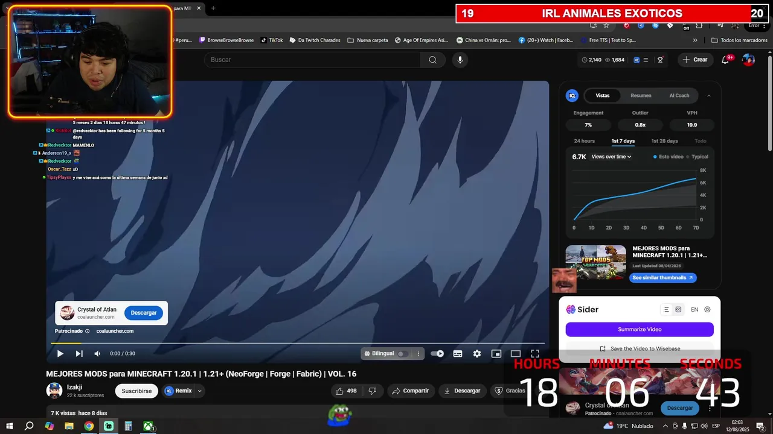Click 'See similar thumbnails' button
The width and height of the screenshot is (773, 434).
pos(663,278)
